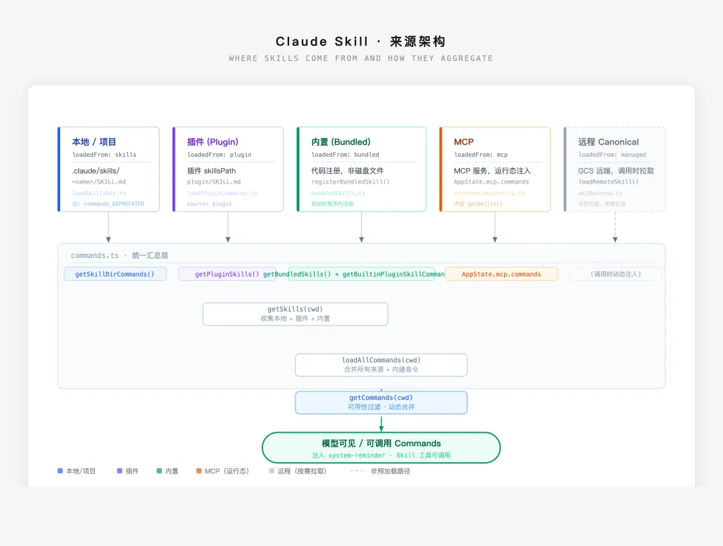Click the 收集本地 + 插件 + 内置 caption
Screen dimensions: 723x546
click(x=295, y=318)
